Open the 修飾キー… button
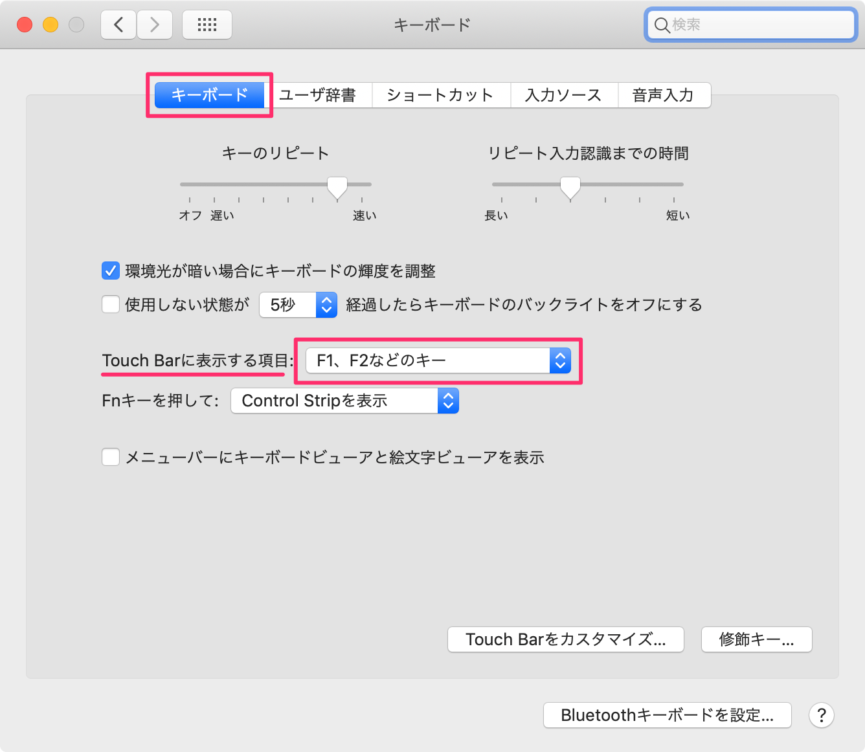The image size is (865, 752). 756,639
